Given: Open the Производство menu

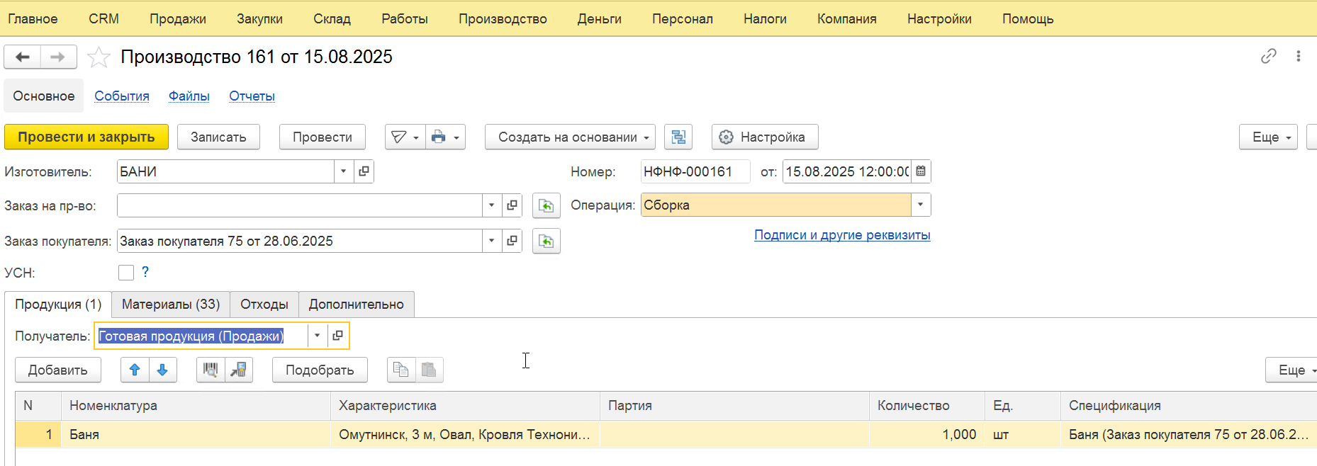Looking at the screenshot, I should point(502,19).
